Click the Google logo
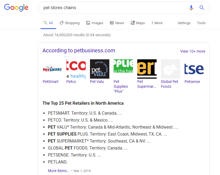220x175 pixels. click(x=16, y=8)
